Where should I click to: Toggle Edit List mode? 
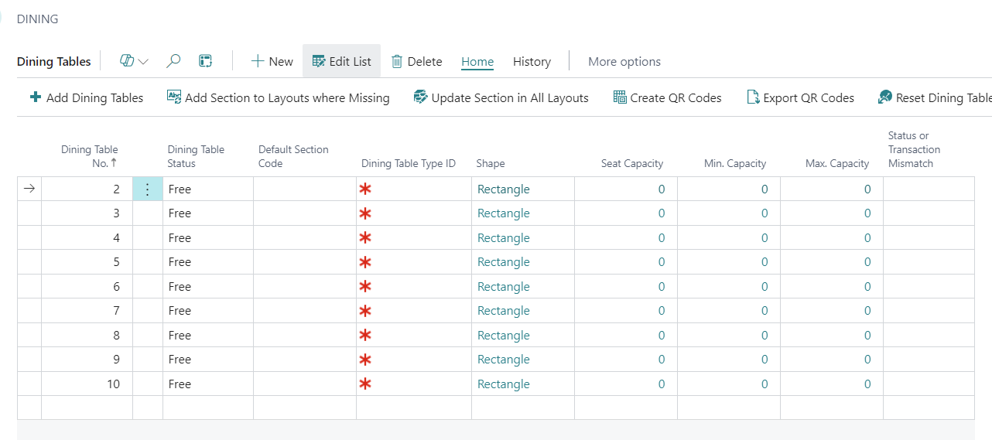[341, 61]
